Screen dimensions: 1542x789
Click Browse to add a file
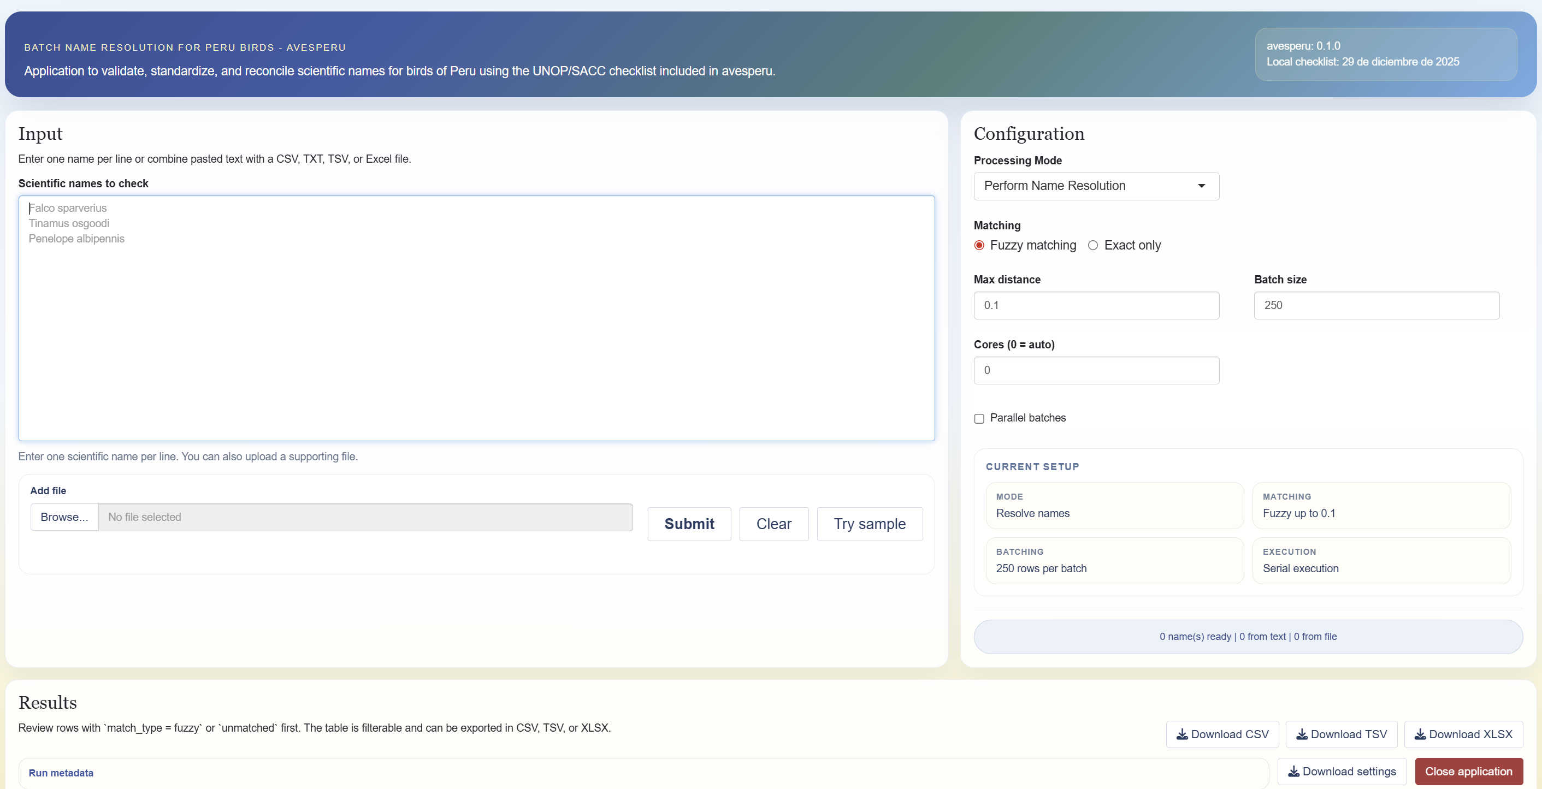tap(64, 517)
